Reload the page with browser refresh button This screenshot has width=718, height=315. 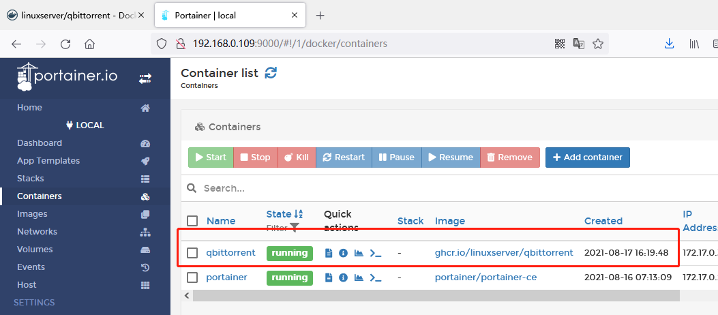click(65, 44)
